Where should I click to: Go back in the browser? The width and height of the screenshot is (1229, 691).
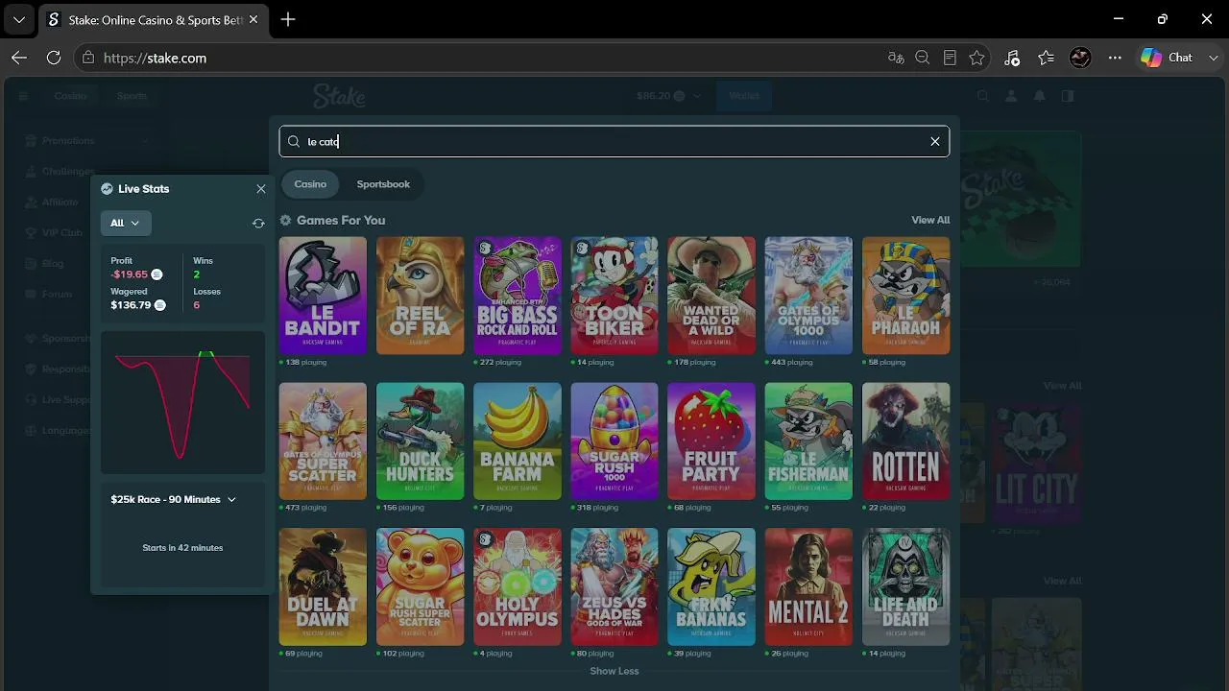19,58
